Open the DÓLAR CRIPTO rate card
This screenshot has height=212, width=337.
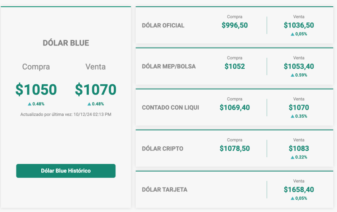pos(163,148)
